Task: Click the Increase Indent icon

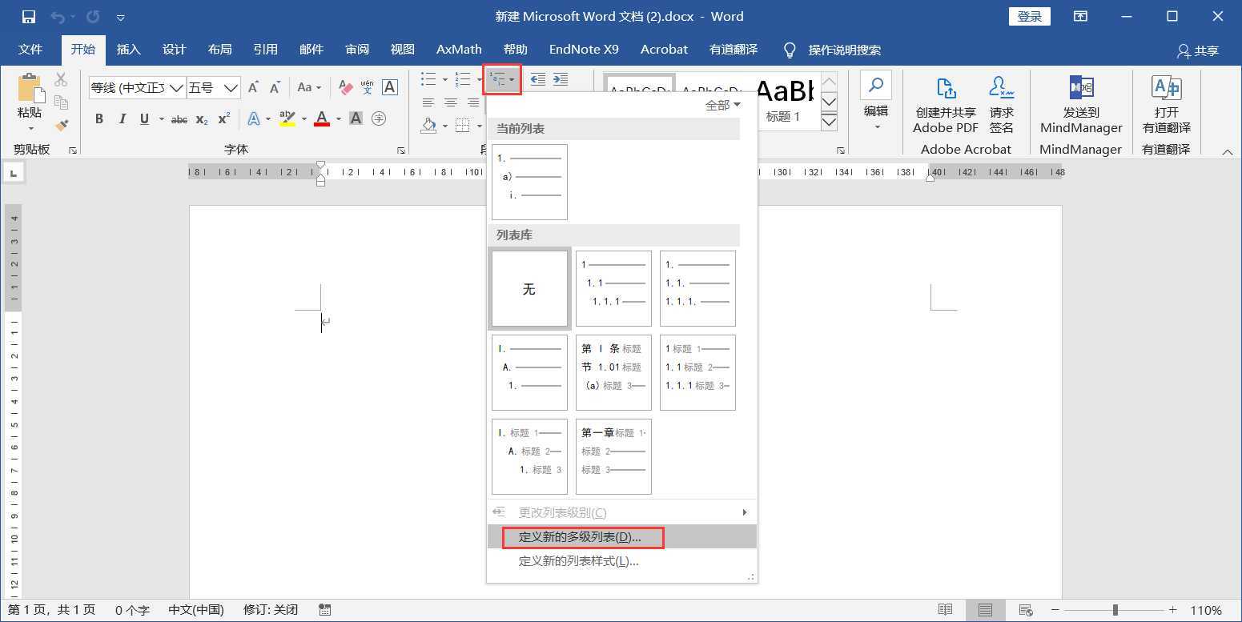Action: [x=561, y=79]
